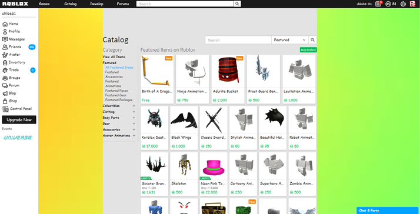The height and width of the screenshot is (214, 420).
Task: Open Adurite Bucket item thumbnail
Action: click(x=228, y=71)
